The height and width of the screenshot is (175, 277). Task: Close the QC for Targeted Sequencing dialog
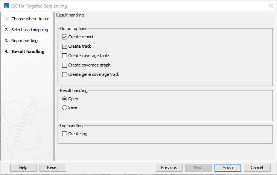pos(271,6)
